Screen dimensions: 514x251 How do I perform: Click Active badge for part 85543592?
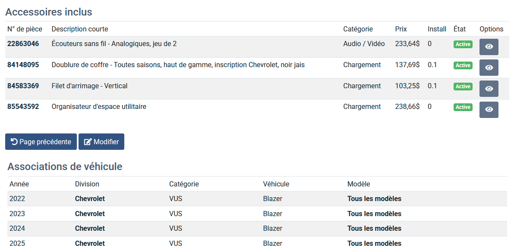coord(463,107)
